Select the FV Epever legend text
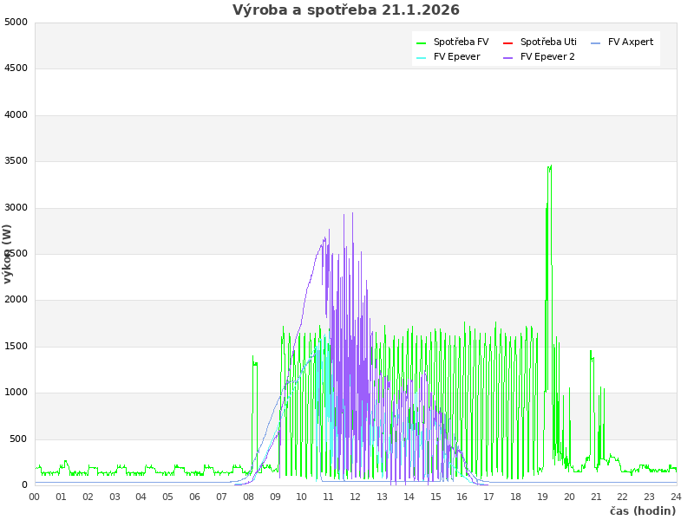The height and width of the screenshot is (520, 694). pos(456,57)
